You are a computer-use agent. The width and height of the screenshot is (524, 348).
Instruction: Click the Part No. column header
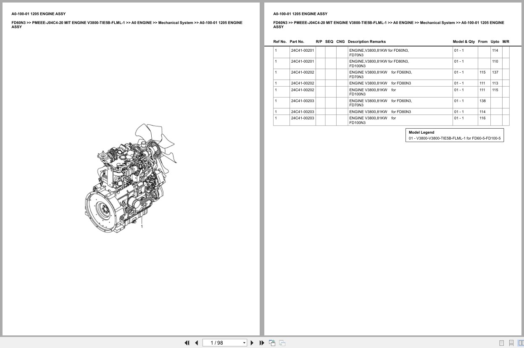pos(297,42)
